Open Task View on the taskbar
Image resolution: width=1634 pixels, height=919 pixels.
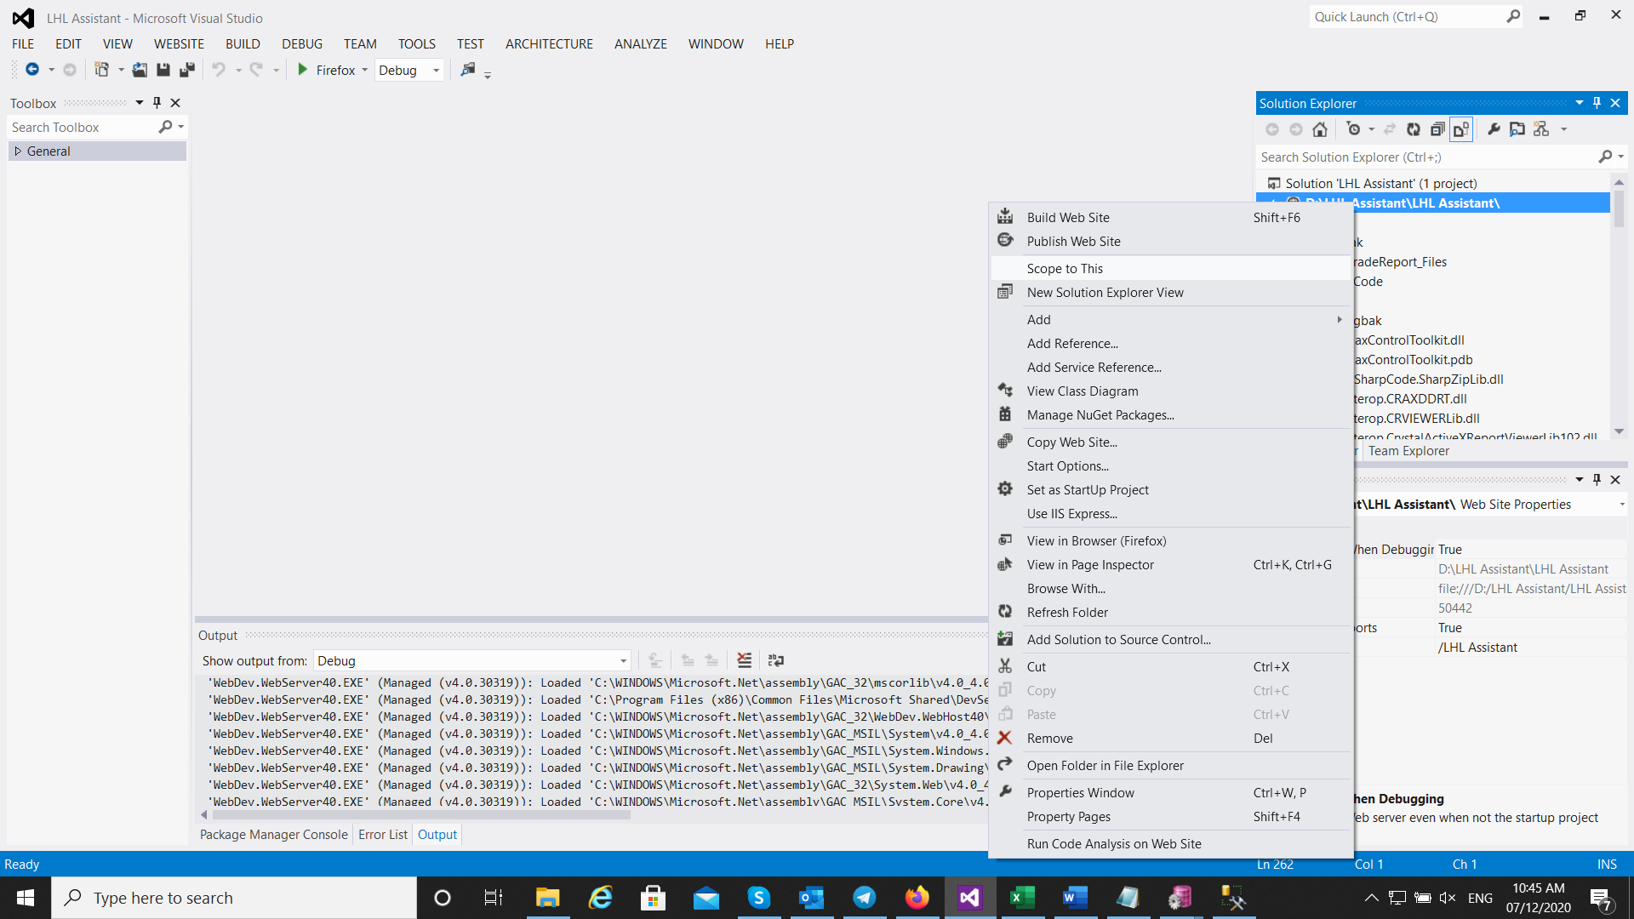(494, 898)
